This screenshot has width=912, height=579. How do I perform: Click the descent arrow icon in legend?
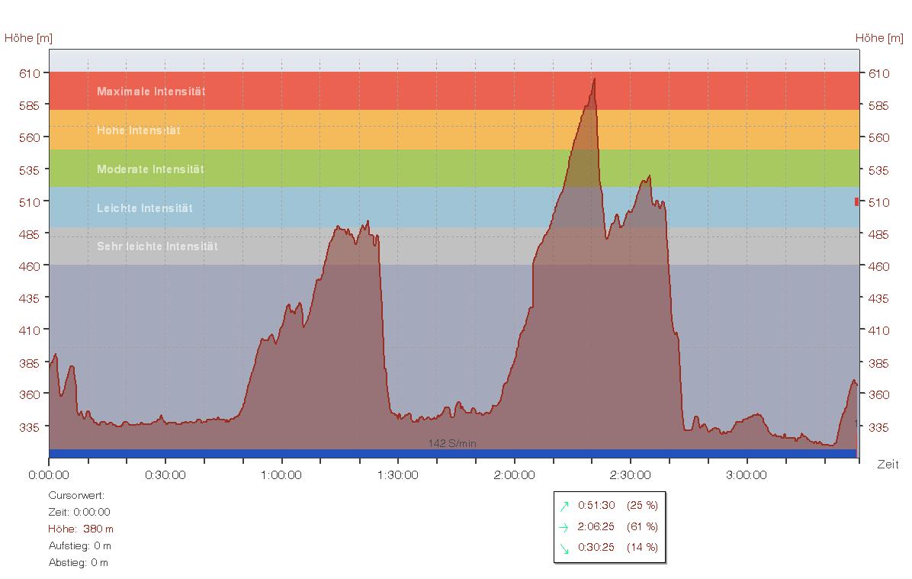(x=564, y=548)
